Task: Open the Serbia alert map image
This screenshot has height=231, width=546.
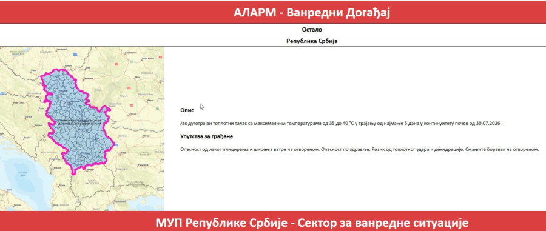Action: [82, 129]
